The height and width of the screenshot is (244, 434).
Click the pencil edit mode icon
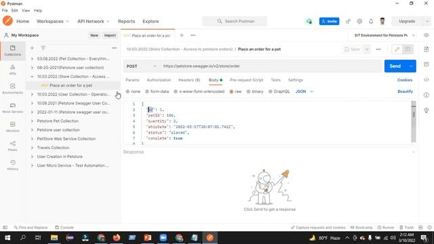click(x=397, y=49)
